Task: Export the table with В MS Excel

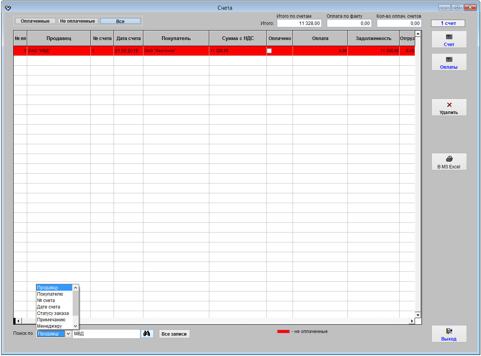Action: [449, 162]
